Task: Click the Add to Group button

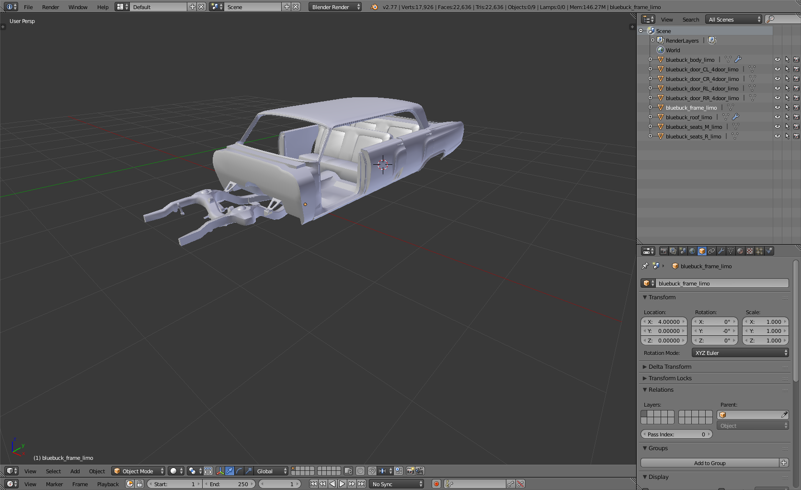Action: coord(709,463)
